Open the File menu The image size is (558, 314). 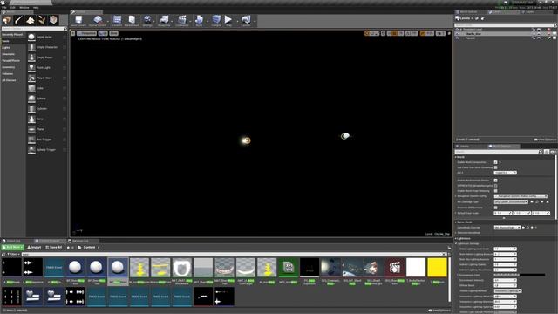tap(3, 8)
